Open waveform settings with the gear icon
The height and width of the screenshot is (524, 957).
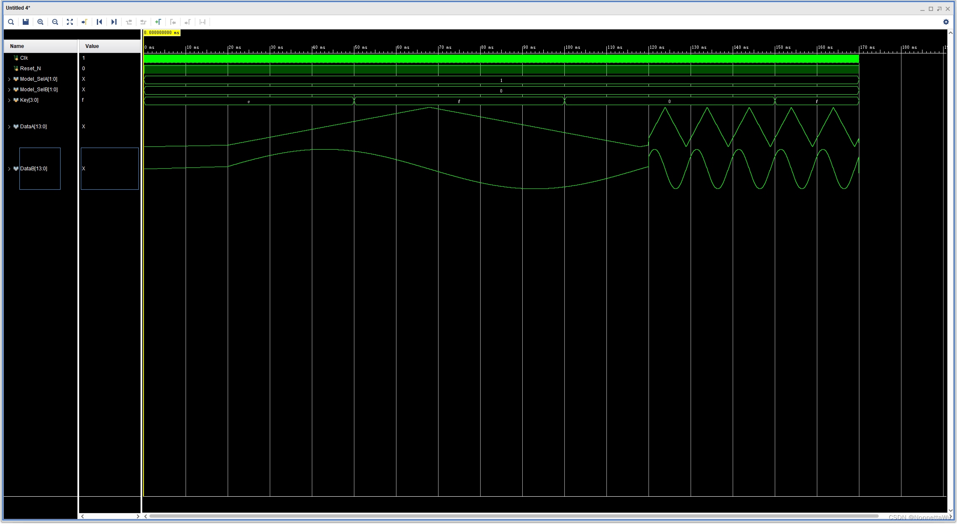pos(946,22)
